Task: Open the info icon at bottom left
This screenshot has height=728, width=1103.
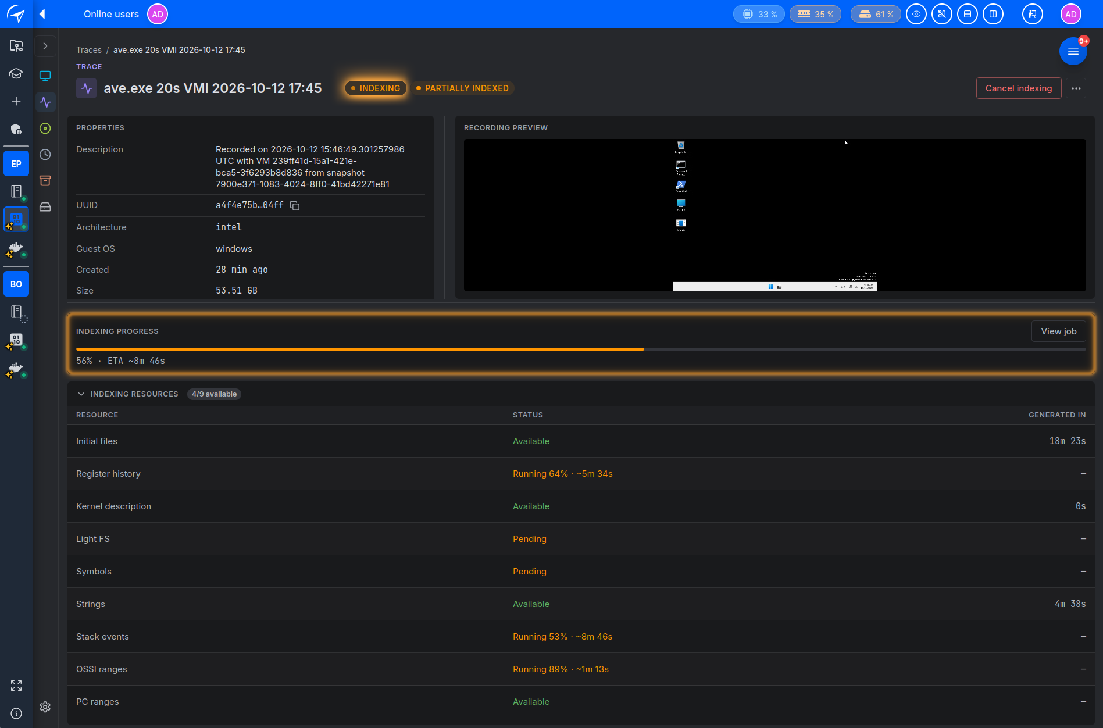Action: click(16, 713)
